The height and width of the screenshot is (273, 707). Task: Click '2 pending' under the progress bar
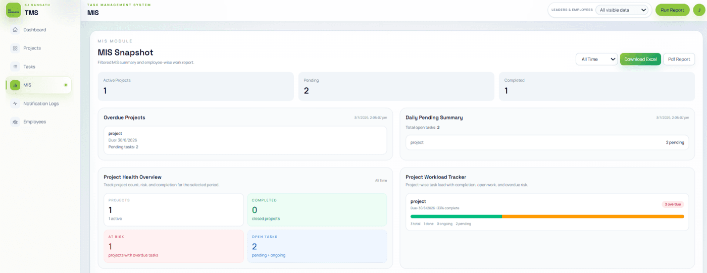(463, 224)
